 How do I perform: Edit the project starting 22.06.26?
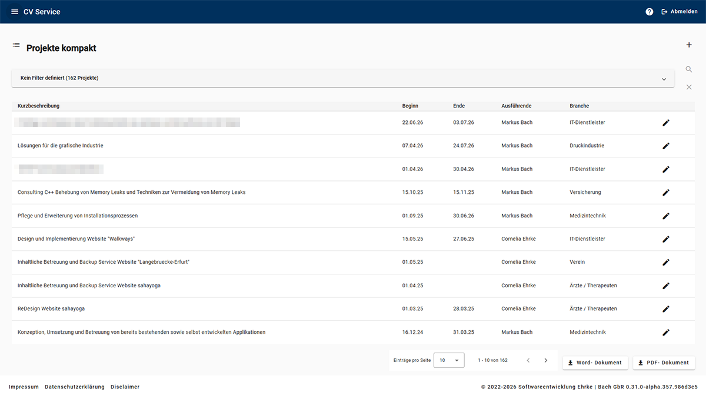[x=666, y=123]
